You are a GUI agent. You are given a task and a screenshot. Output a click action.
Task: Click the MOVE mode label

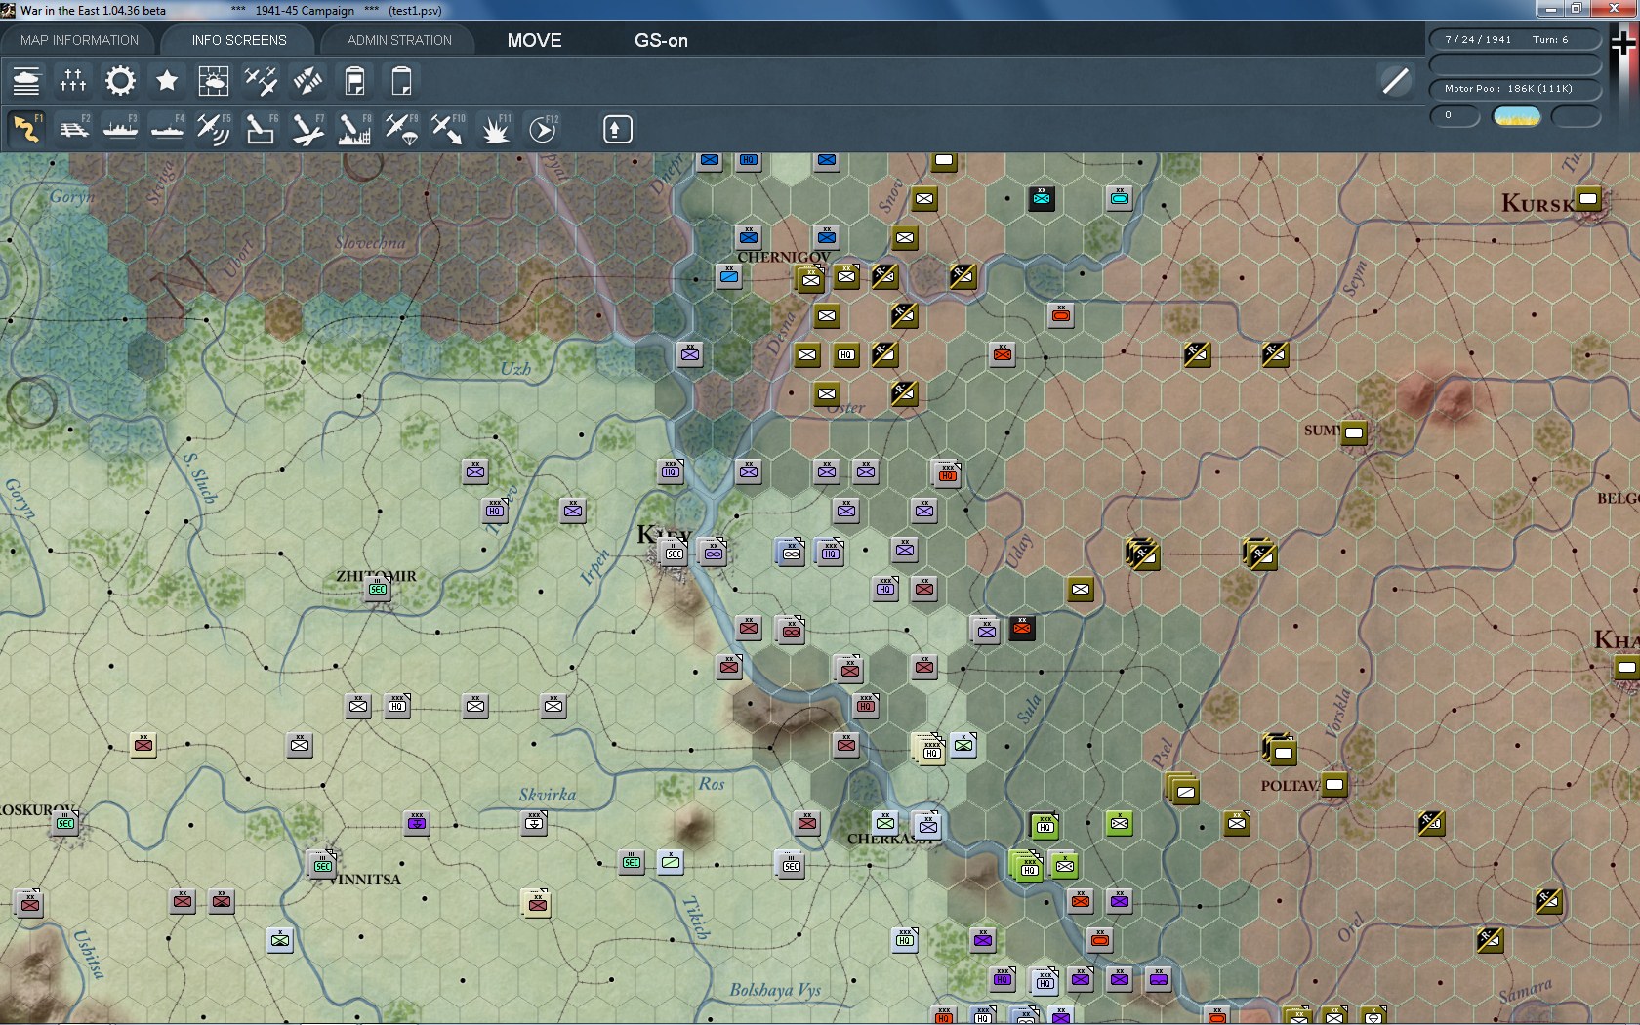click(534, 40)
